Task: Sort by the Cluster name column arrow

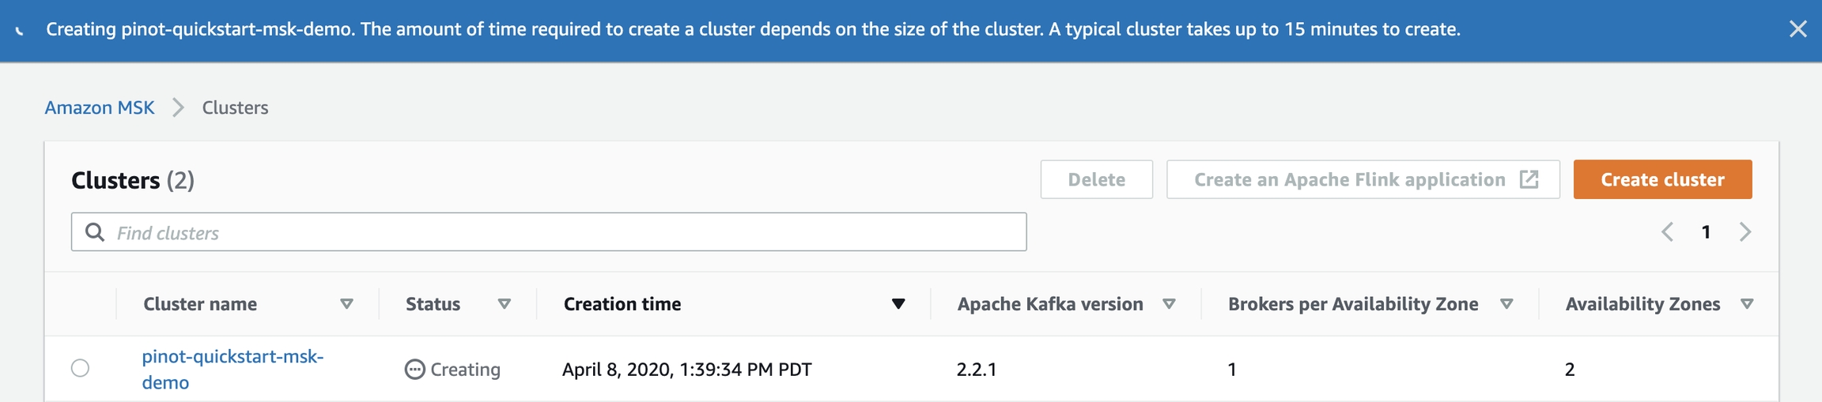Action: (x=346, y=304)
